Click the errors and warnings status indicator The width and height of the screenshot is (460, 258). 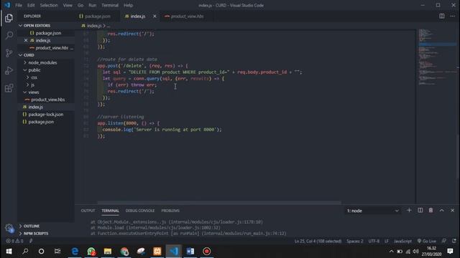[x=14, y=241]
